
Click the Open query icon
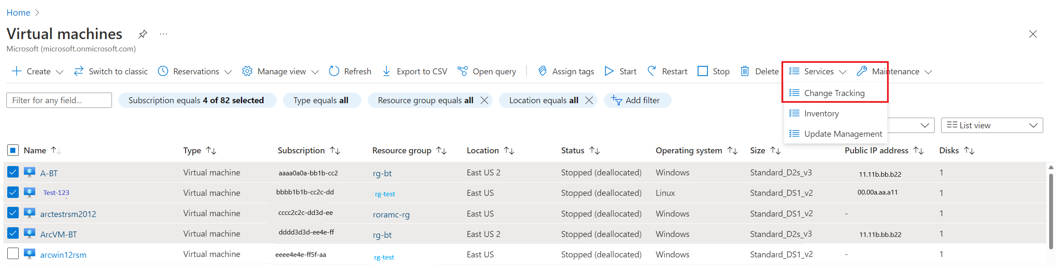[x=463, y=71]
